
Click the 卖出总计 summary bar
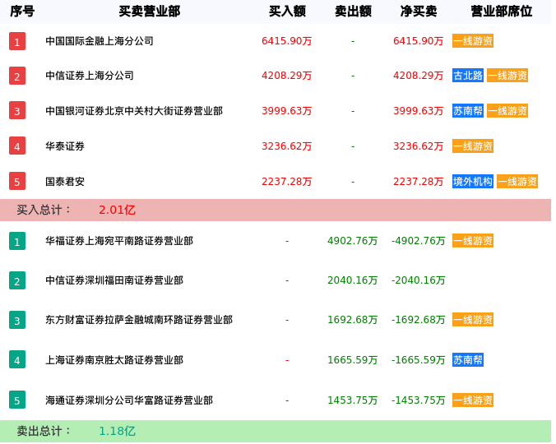click(x=276, y=431)
